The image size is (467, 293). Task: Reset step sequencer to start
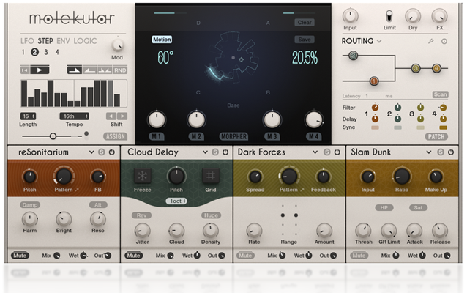click(x=25, y=70)
